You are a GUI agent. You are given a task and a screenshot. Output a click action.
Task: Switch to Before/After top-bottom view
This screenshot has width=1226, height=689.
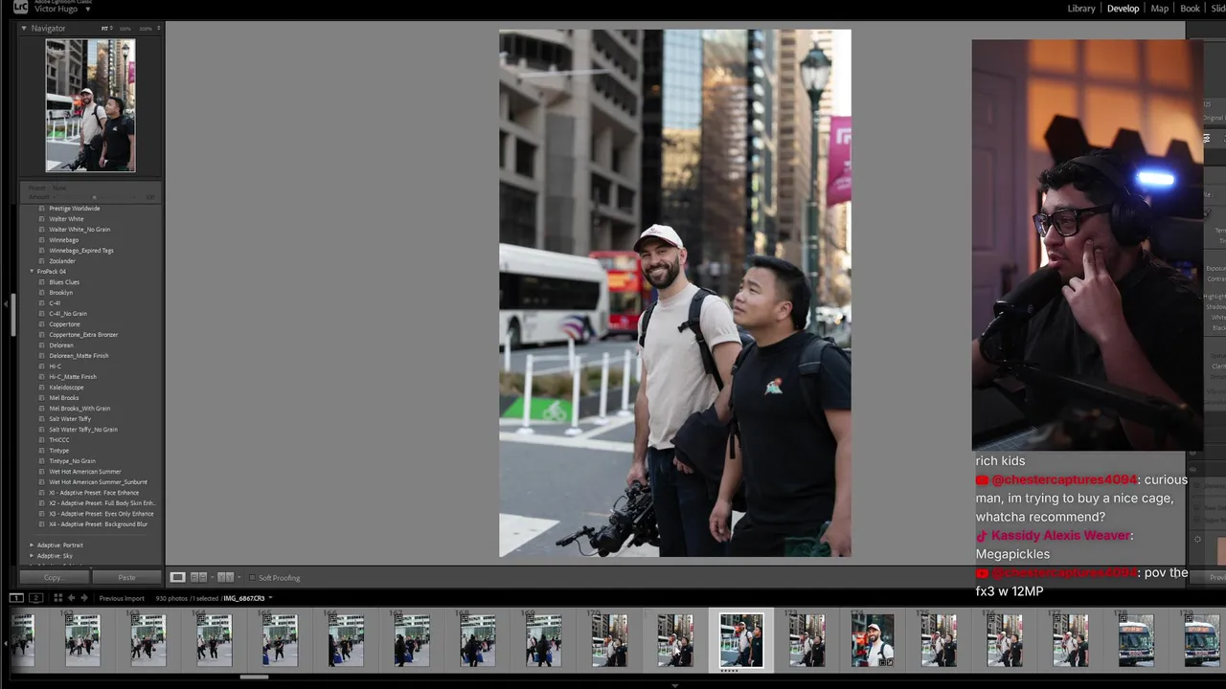coord(226,577)
